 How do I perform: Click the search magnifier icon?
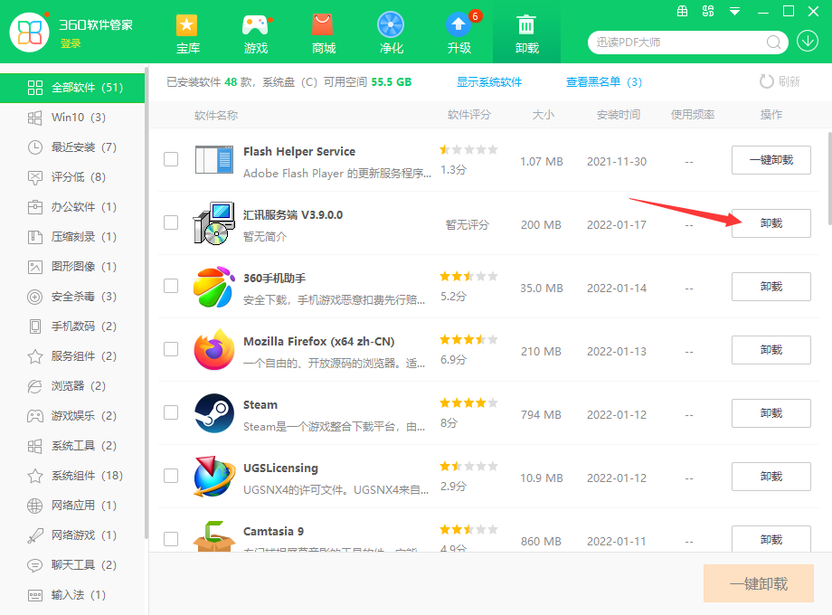pyautogui.click(x=773, y=42)
